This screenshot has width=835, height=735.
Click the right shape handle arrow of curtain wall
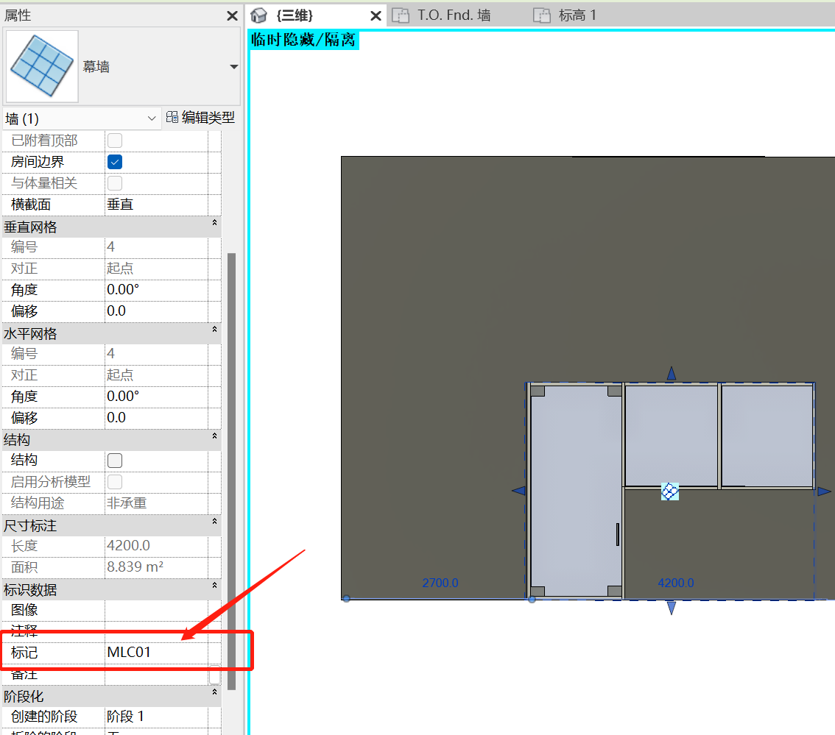[825, 491]
